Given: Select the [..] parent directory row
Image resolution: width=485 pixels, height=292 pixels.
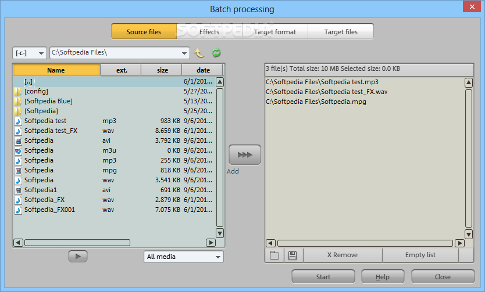Looking at the screenshot, I should click(114, 81).
